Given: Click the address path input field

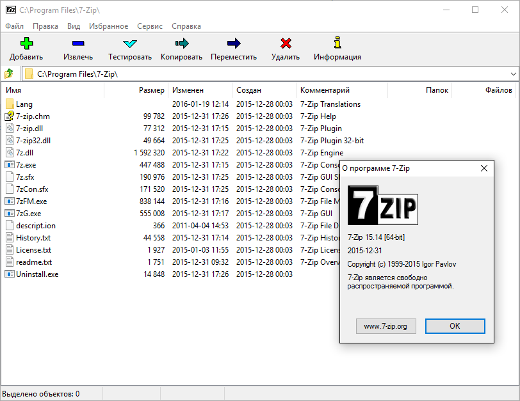Looking at the screenshot, I should point(270,74).
